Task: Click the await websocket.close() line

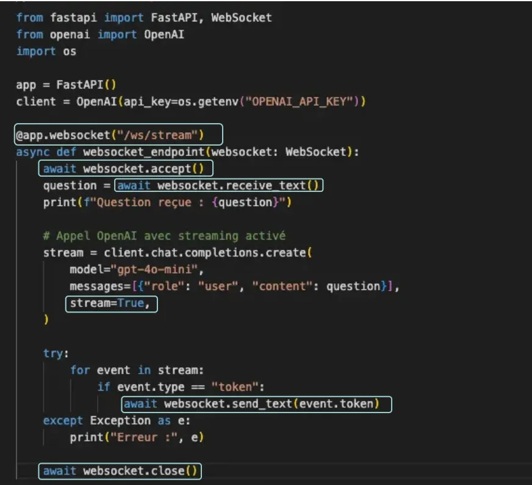Action: (x=120, y=470)
